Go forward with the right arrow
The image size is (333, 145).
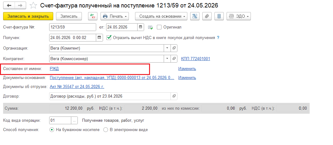coord(21,5)
